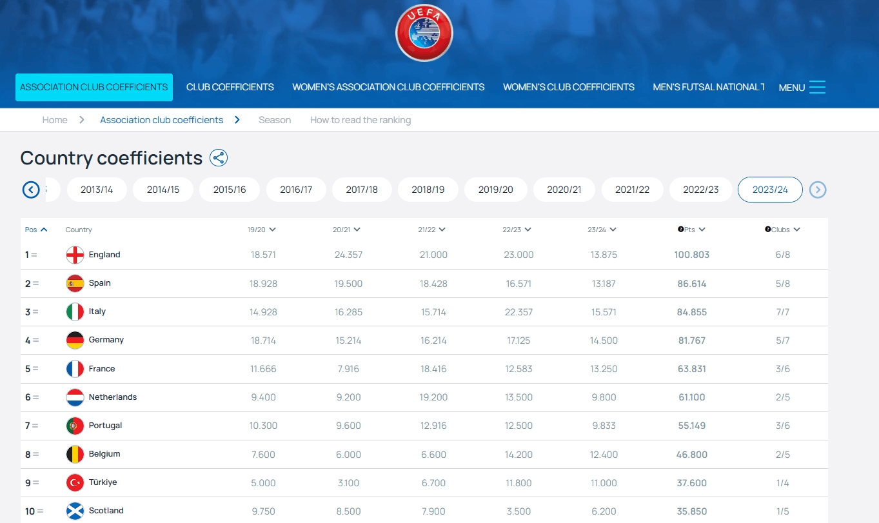This screenshot has width=879, height=523.
Task: Select the 2020/21 season
Action: click(x=564, y=190)
